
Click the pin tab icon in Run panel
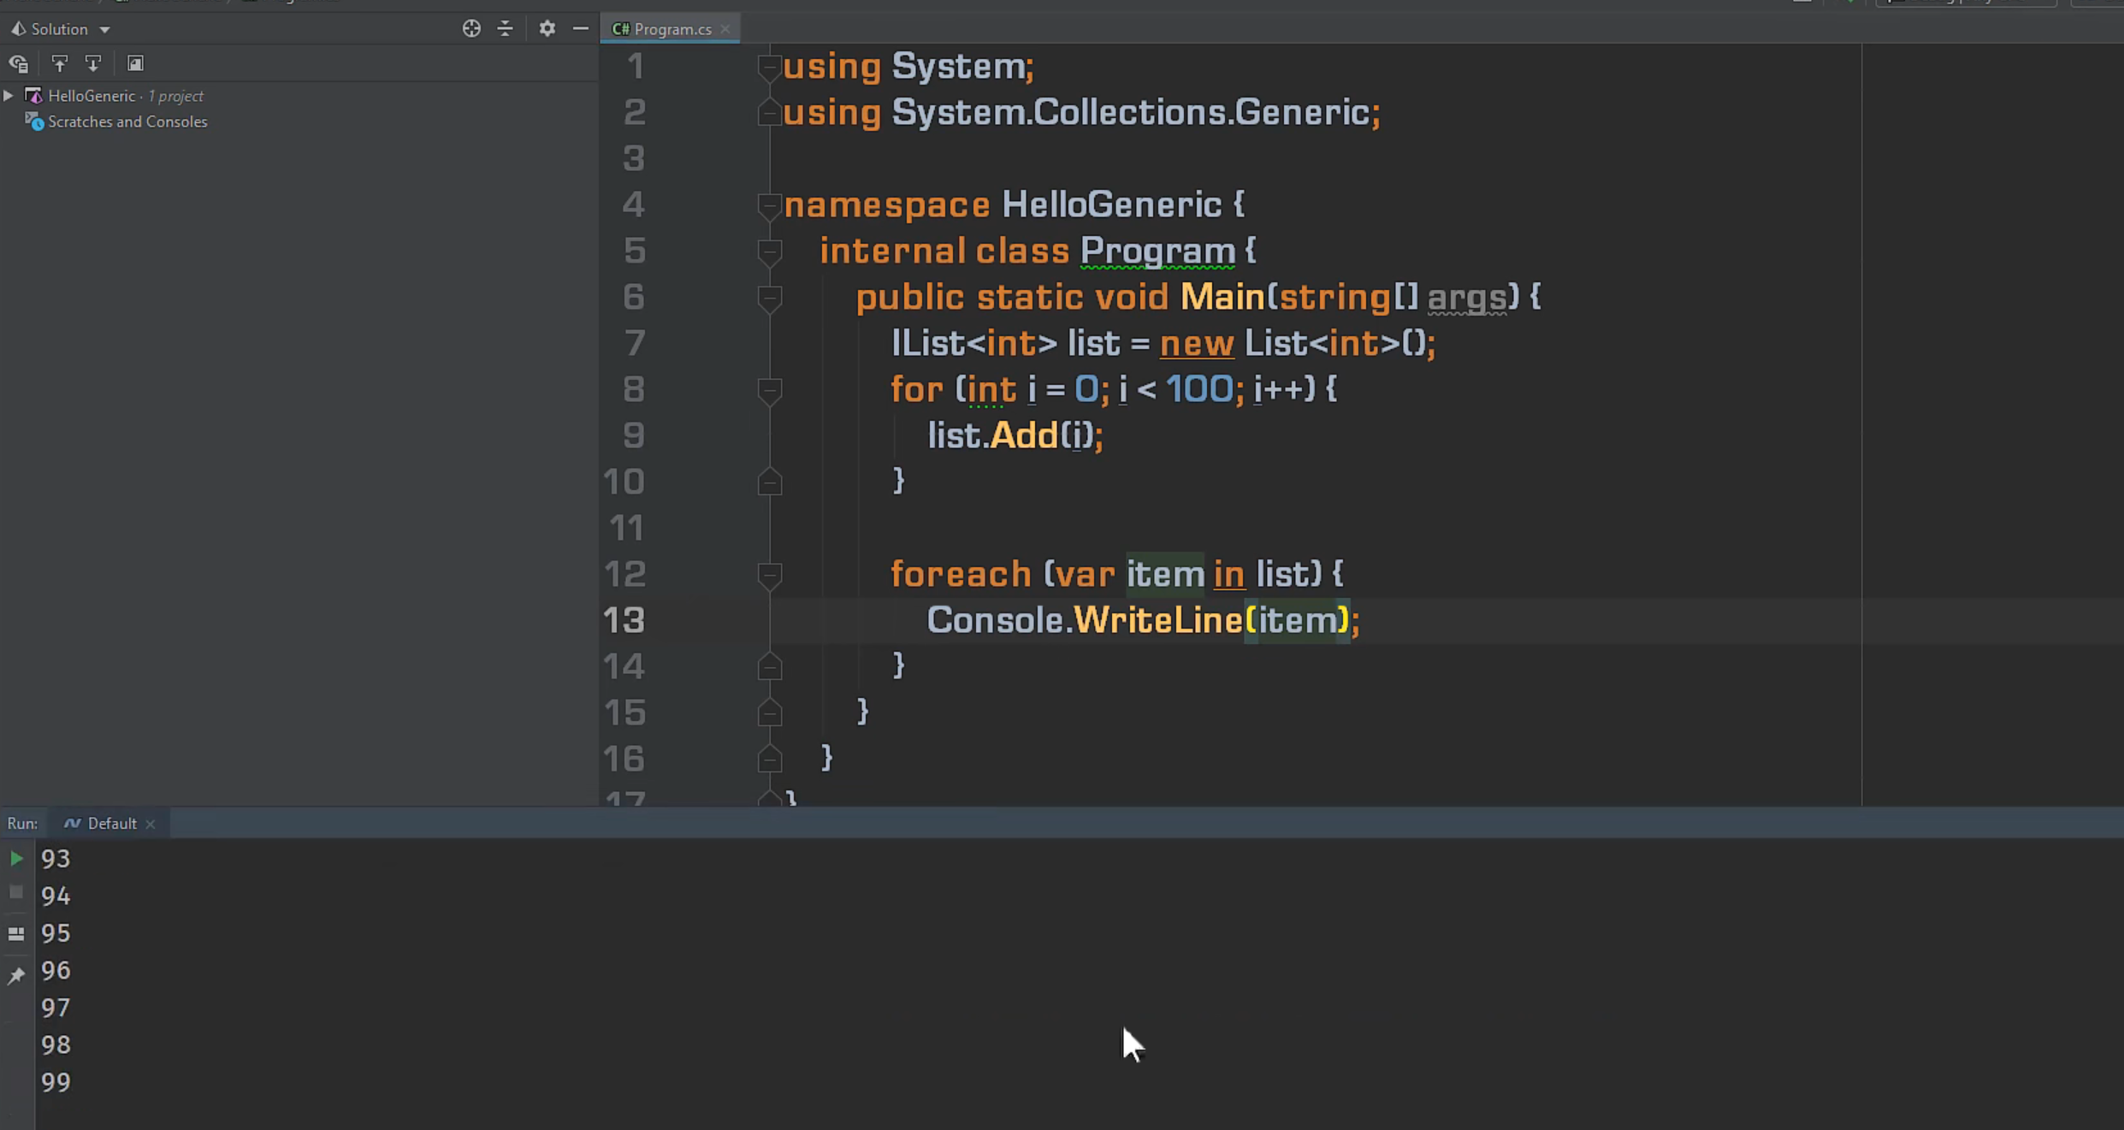point(16,975)
